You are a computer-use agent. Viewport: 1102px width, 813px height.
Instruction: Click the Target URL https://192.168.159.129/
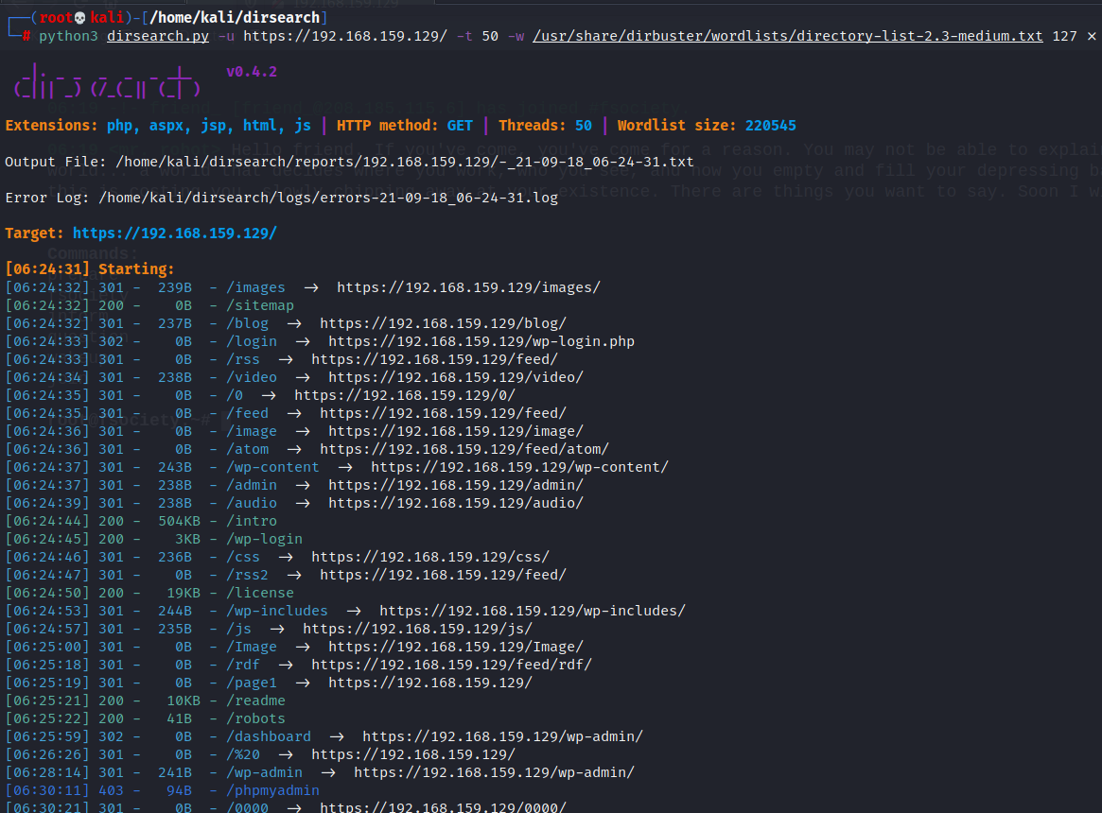click(175, 234)
